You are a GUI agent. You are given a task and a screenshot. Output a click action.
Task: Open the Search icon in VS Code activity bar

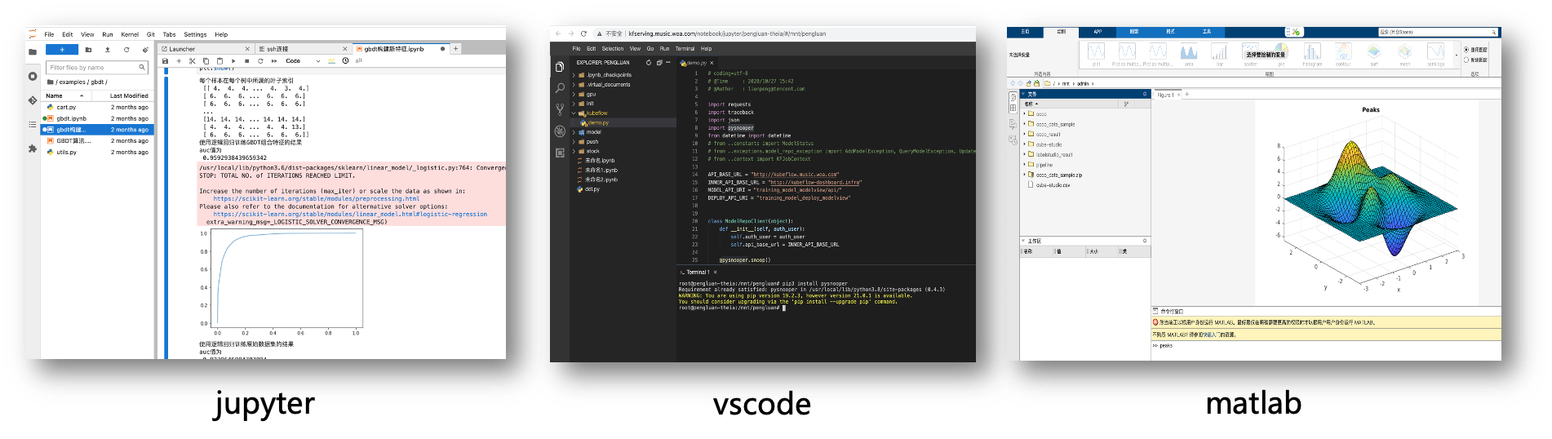560,88
